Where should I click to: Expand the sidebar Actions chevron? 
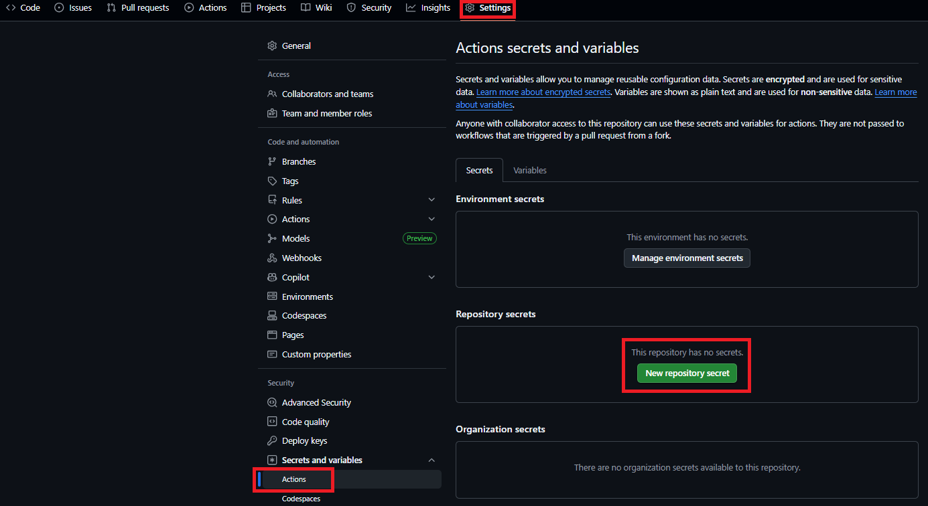pyautogui.click(x=432, y=220)
